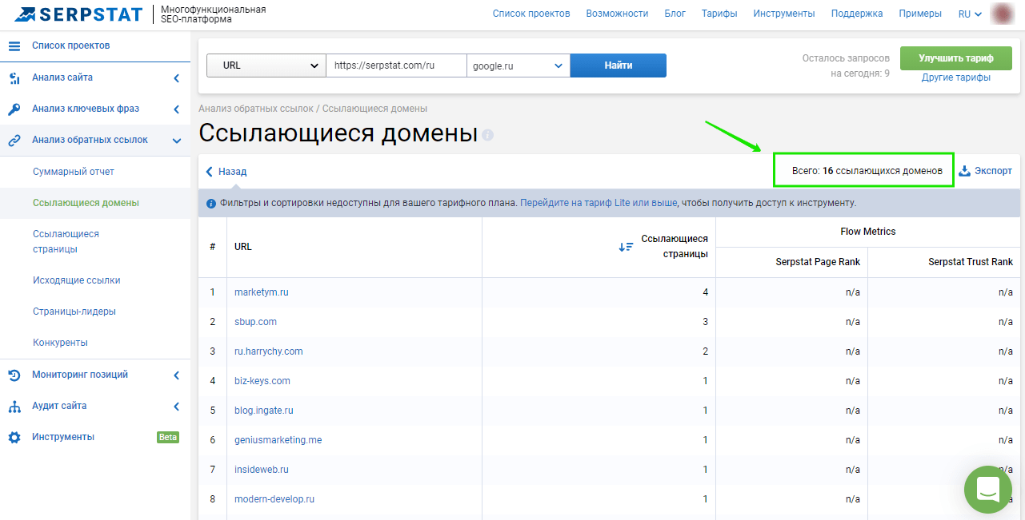The image size is (1025, 520).
Task: Click the Анализ сайта chart icon
Action: (14, 77)
